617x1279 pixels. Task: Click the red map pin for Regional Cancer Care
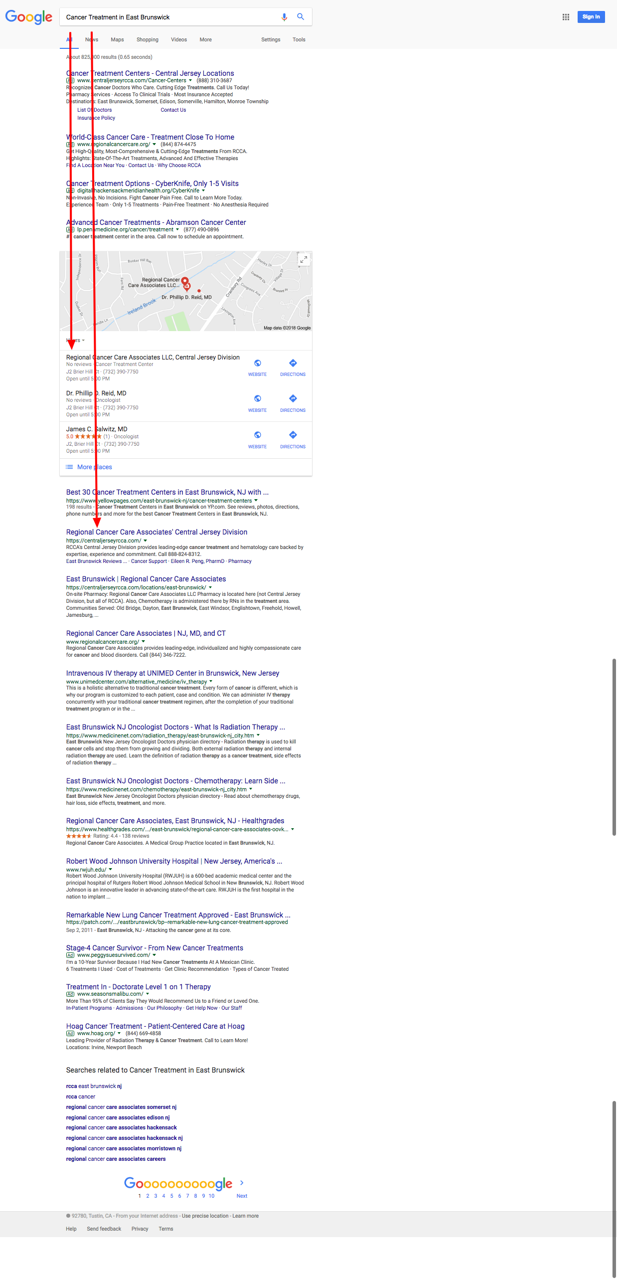click(185, 282)
